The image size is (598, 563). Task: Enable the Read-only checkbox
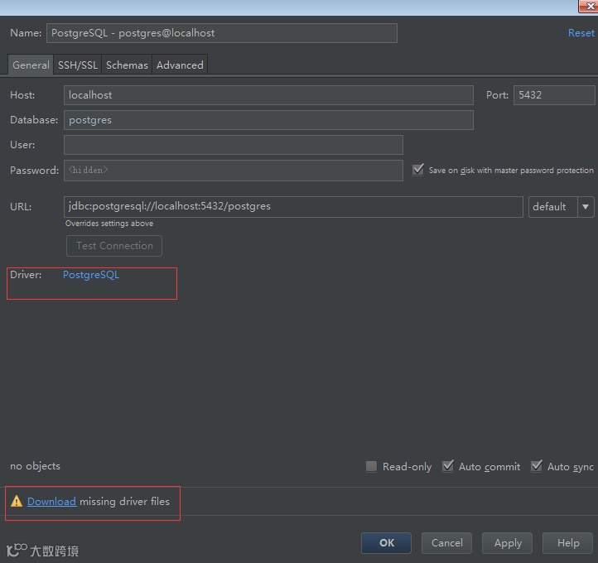(x=371, y=466)
